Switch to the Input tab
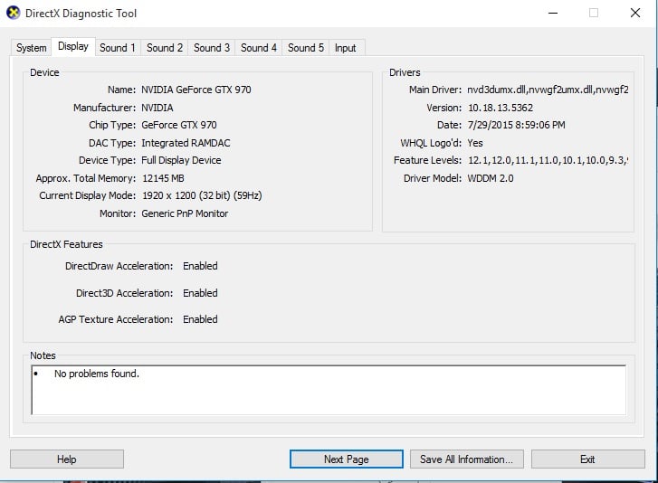Screen dimensions: 658x483 (346, 48)
